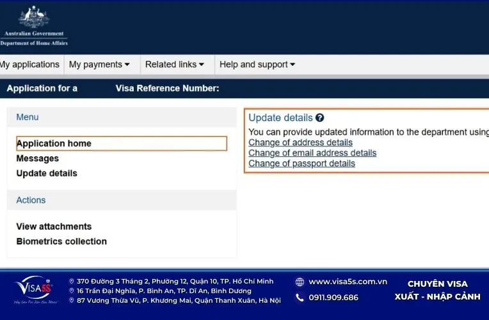Open My applications in the nav bar
The width and height of the screenshot is (489, 320).
pyautogui.click(x=29, y=64)
